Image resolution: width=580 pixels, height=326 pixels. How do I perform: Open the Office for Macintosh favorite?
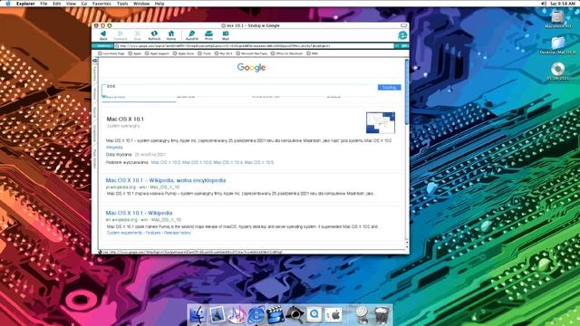287,53
